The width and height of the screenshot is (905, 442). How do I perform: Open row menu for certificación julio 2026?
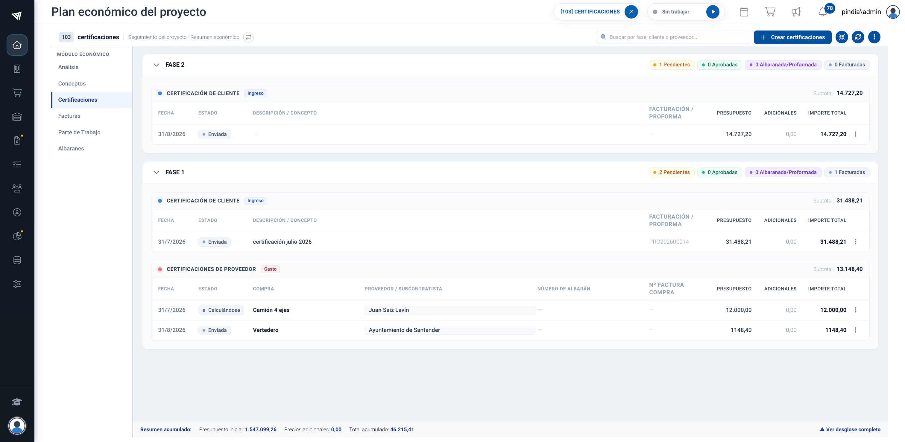(855, 242)
